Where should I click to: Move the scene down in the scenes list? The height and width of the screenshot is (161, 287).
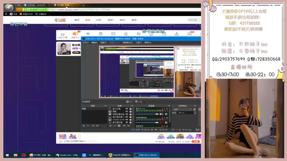coord(97,126)
